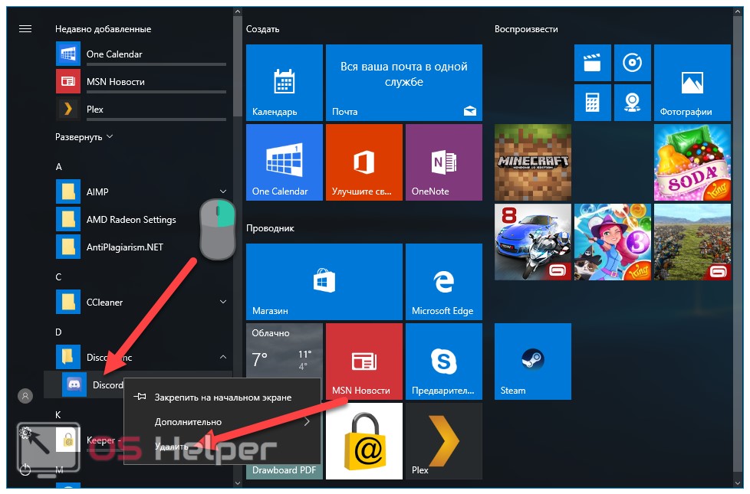Collapse the Discord Inc folder

coord(223,357)
